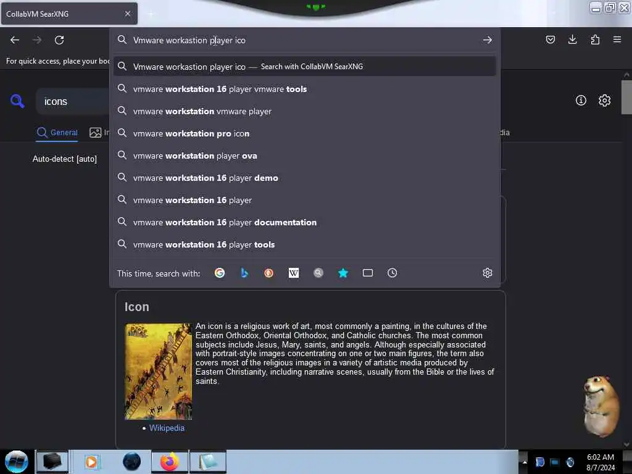Close the CollabVM SearXNG tab
The image size is (632, 474).
pyautogui.click(x=127, y=14)
